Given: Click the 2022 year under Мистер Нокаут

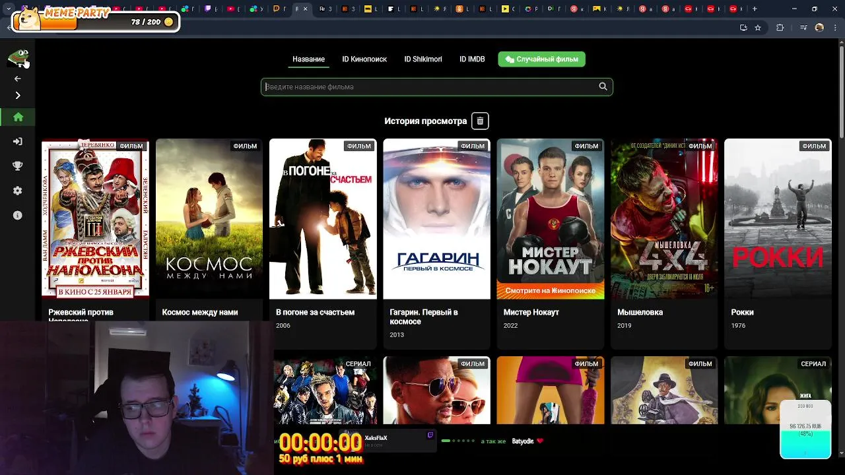Looking at the screenshot, I should point(510,325).
